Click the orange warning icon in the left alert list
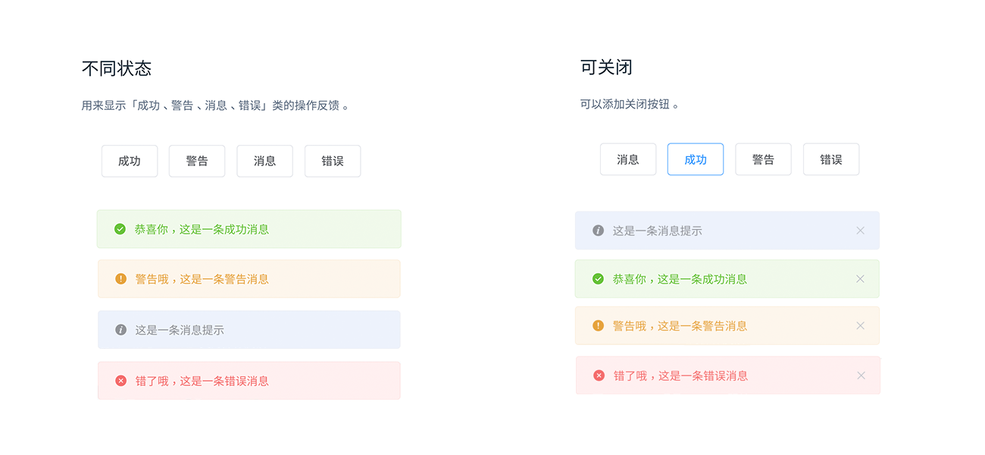The height and width of the screenshot is (455, 985). [120, 279]
